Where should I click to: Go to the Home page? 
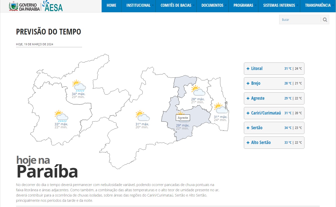[111, 5]
